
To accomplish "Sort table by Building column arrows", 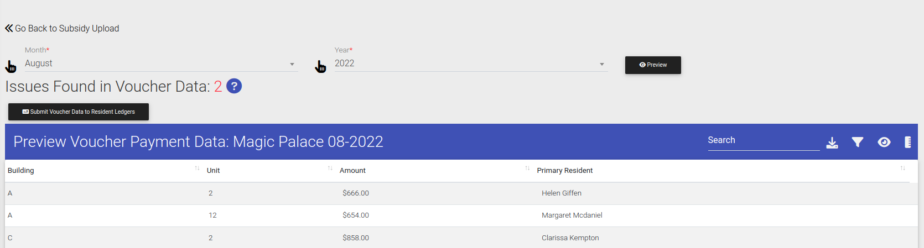I will point(197,168).
